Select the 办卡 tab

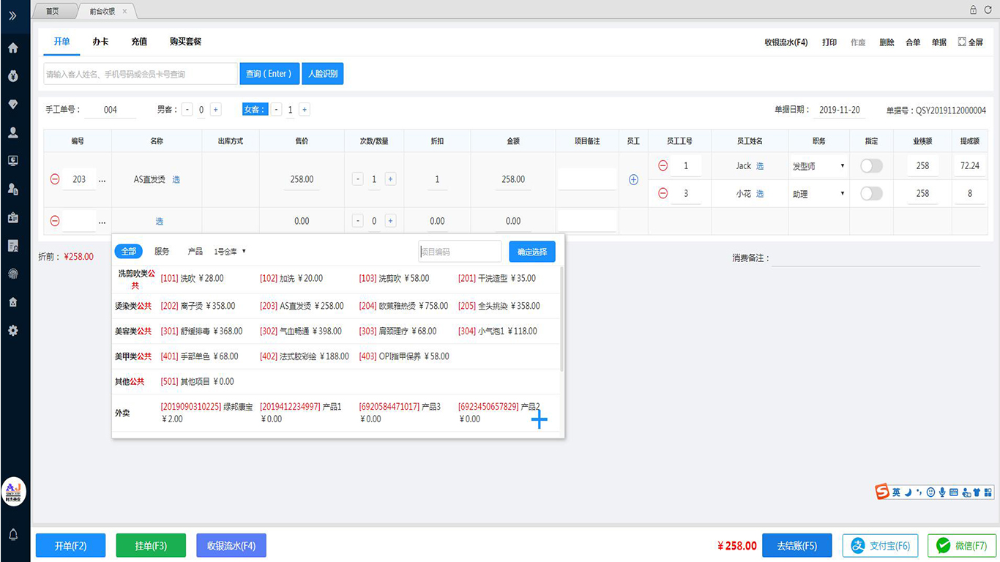click(x=100, y=42)
